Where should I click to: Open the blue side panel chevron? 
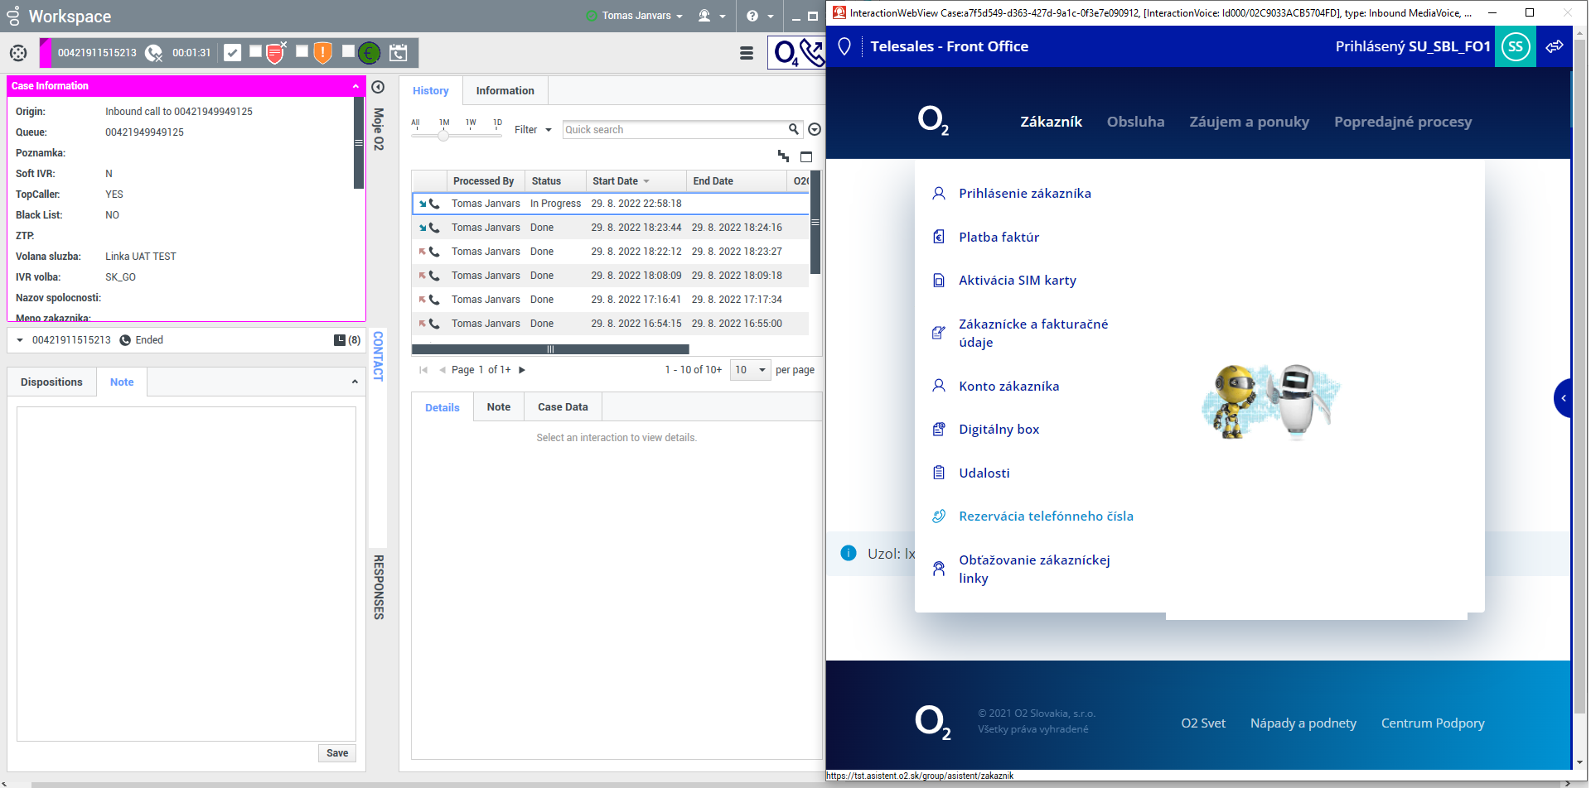point(1563,398)
